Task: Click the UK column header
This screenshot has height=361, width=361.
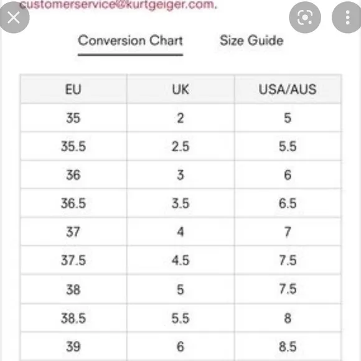Action: tap(180, 89)
